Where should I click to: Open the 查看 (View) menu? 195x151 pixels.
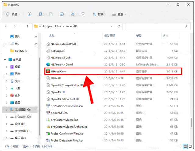(x=119, y=14)
